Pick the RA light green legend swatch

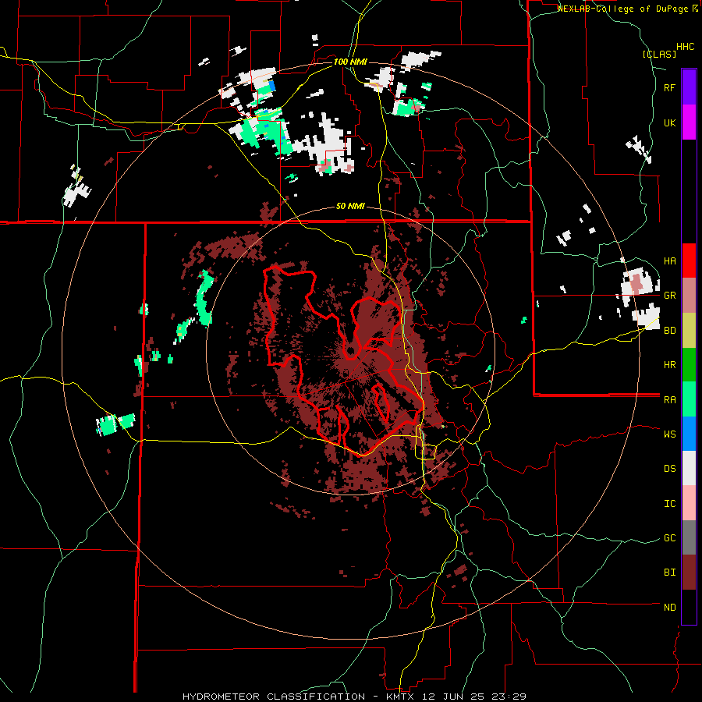pos(689,399)
